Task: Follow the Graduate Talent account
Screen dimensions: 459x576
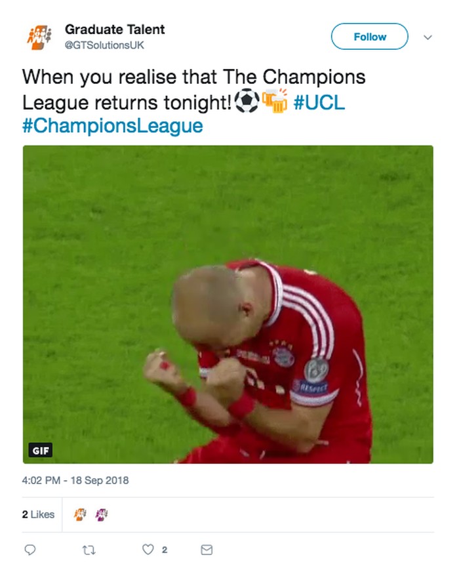Action: (x=370, y=36)
